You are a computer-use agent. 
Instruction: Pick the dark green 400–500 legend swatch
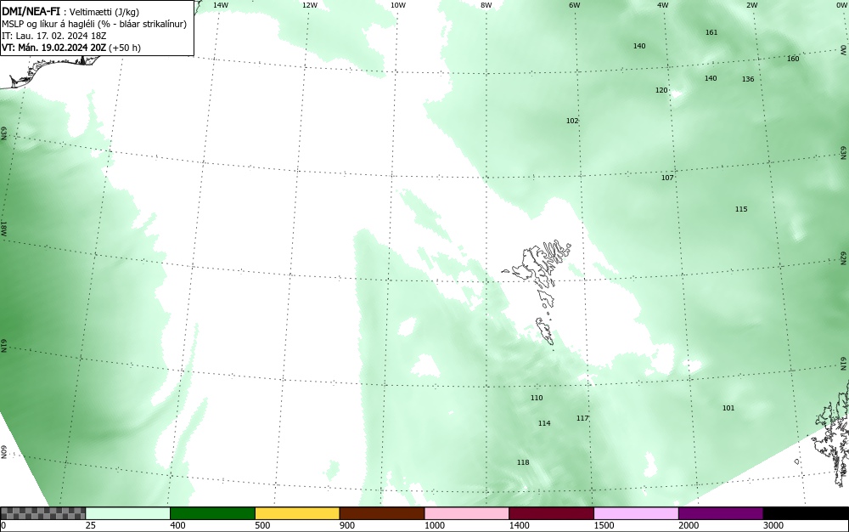tap(212, 513)
